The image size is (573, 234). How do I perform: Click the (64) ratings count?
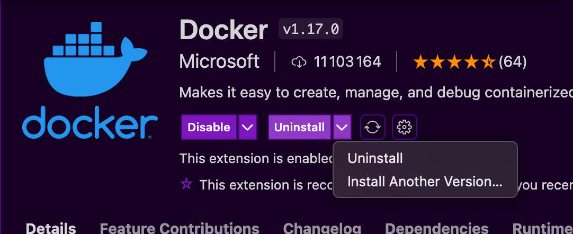coord(513,62)
